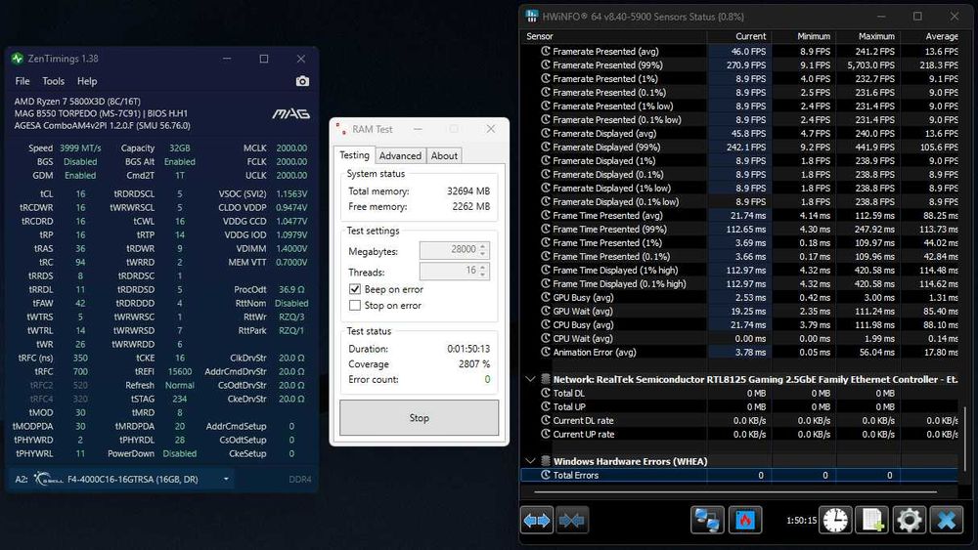Image resolution: width=978 pixels, height=550 pixels.
Task: Click the HWiNFO vertical scrollbar
Action: tap(965, 440)
